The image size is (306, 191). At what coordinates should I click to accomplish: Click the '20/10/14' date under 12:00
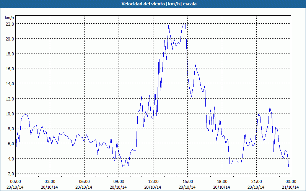point(153,187)
